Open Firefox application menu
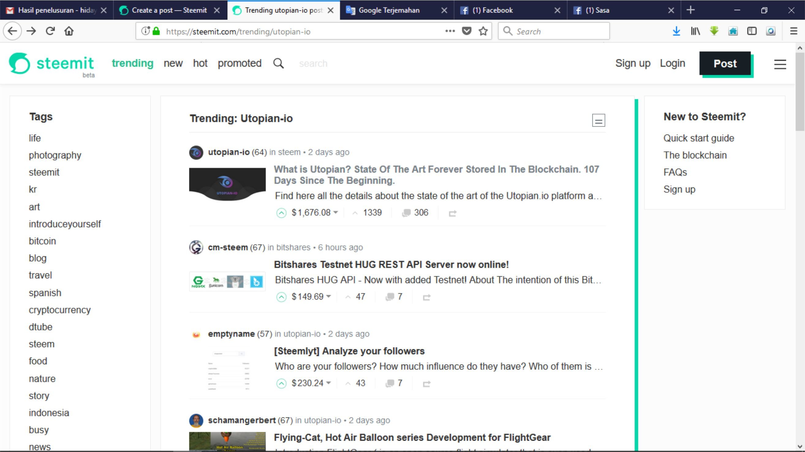Image resolution: width=805 pixels, height=452 pixels. tap(793, 31)
